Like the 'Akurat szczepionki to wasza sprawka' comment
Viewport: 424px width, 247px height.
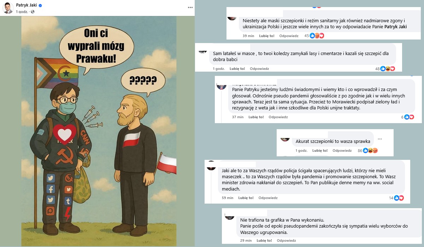pos(320,151)
